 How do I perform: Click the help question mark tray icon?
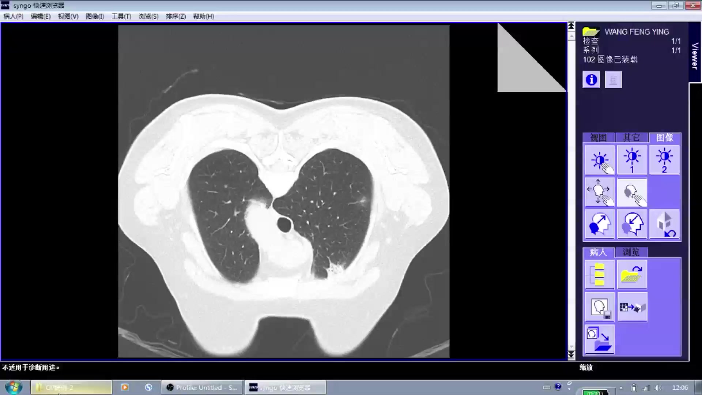(x=558, y=386)
